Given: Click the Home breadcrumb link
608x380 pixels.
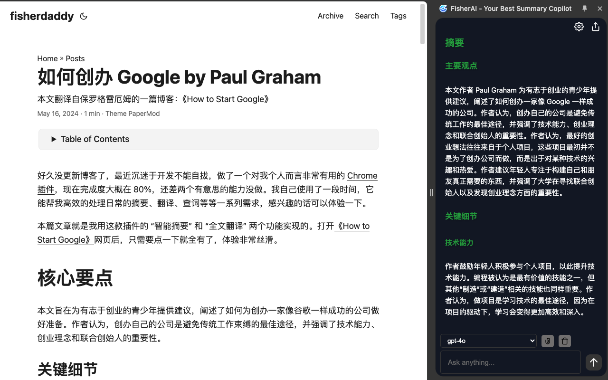Looking at the screenshot, I should (47, 59).
